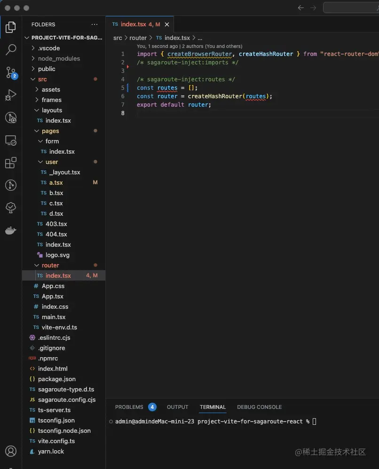
Task: Open the index.html file
Action: click(x=64, y=369)
